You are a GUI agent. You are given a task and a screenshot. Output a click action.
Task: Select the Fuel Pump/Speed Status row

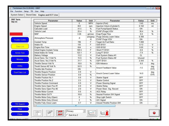click(126, 29)
